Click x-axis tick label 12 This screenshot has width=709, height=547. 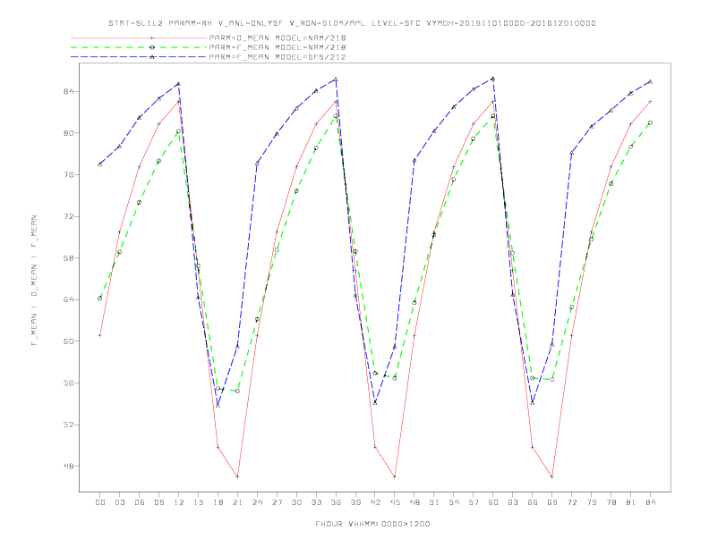coord(179,502)
